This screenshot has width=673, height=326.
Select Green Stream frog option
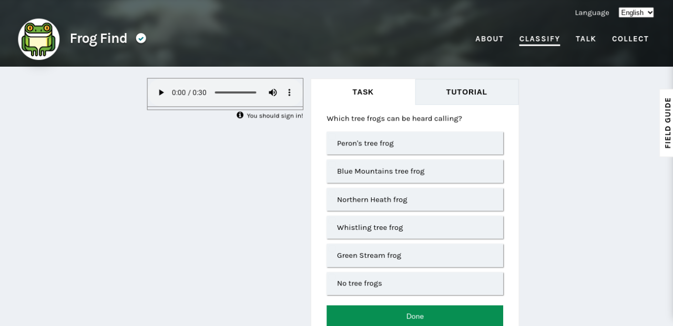pos(414,255)
